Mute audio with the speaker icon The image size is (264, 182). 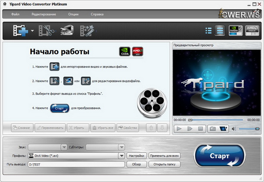234,129
